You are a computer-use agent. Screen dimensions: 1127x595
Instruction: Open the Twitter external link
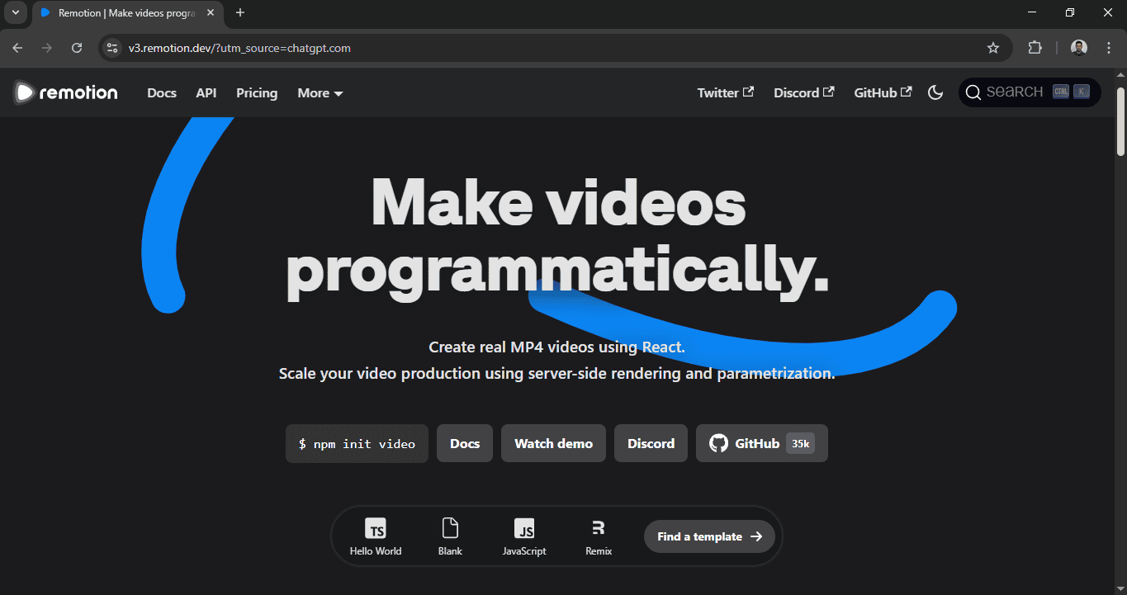[725, 93]
